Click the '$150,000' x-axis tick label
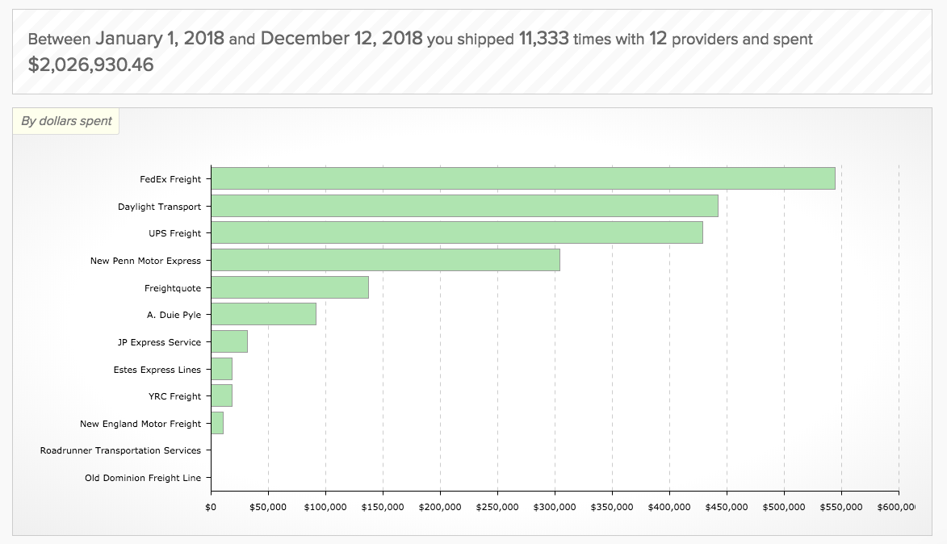 click(383, 507)
